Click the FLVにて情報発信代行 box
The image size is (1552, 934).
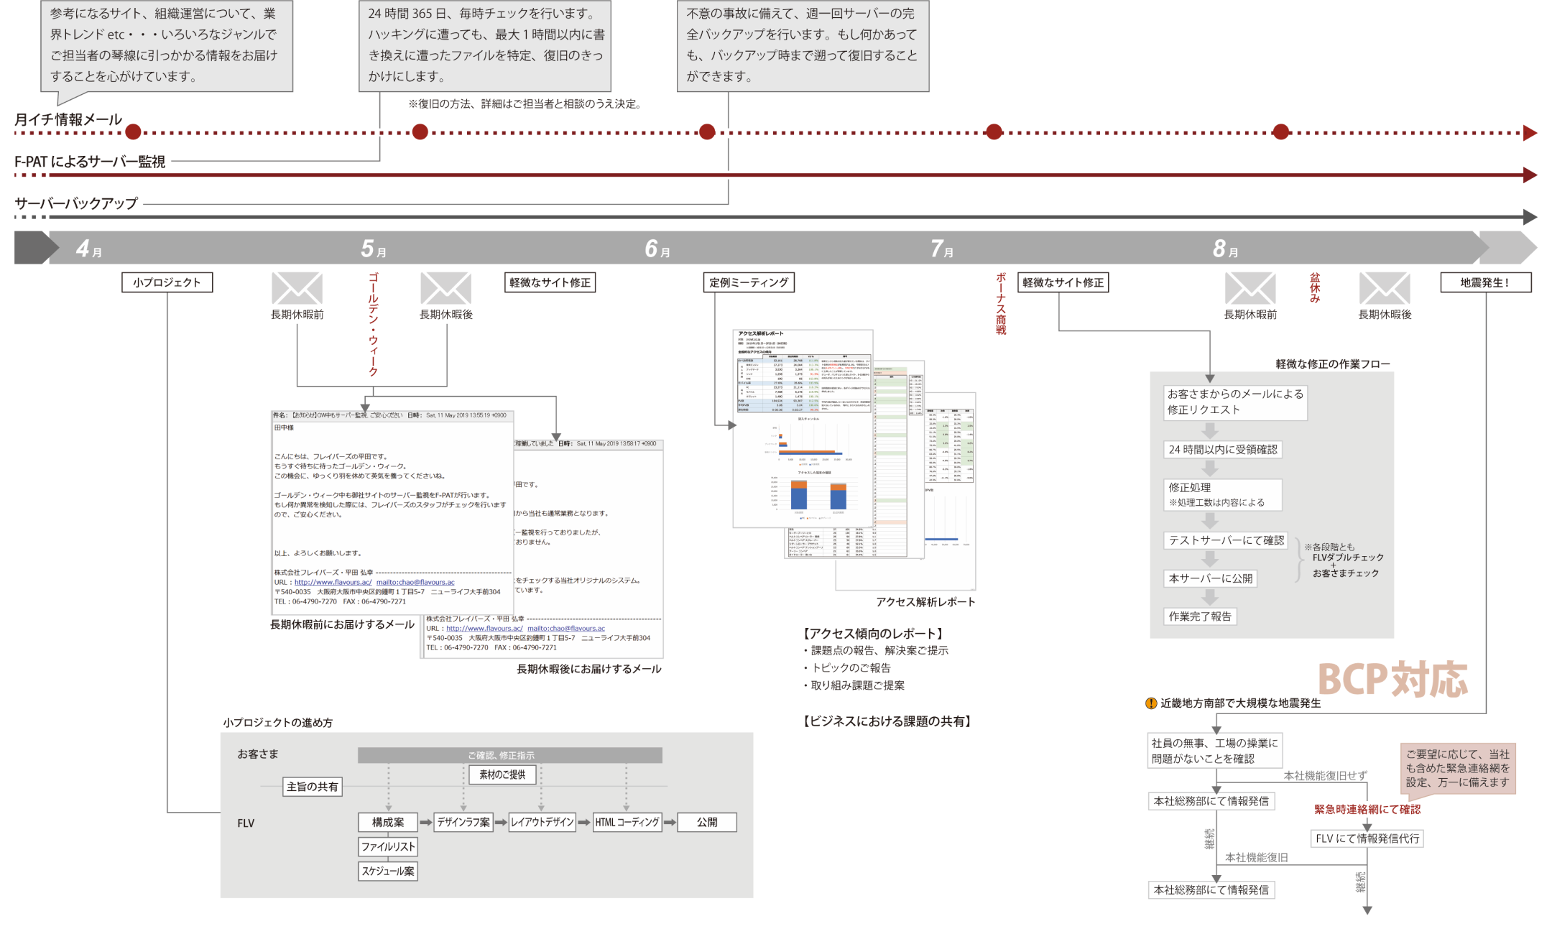(x=1367, y=838)
